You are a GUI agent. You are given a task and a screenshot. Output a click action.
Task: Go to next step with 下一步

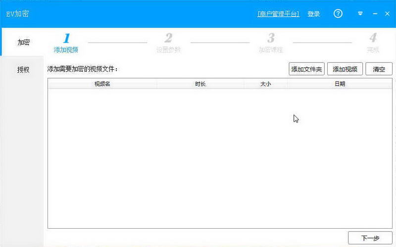[x=370, y=238]
